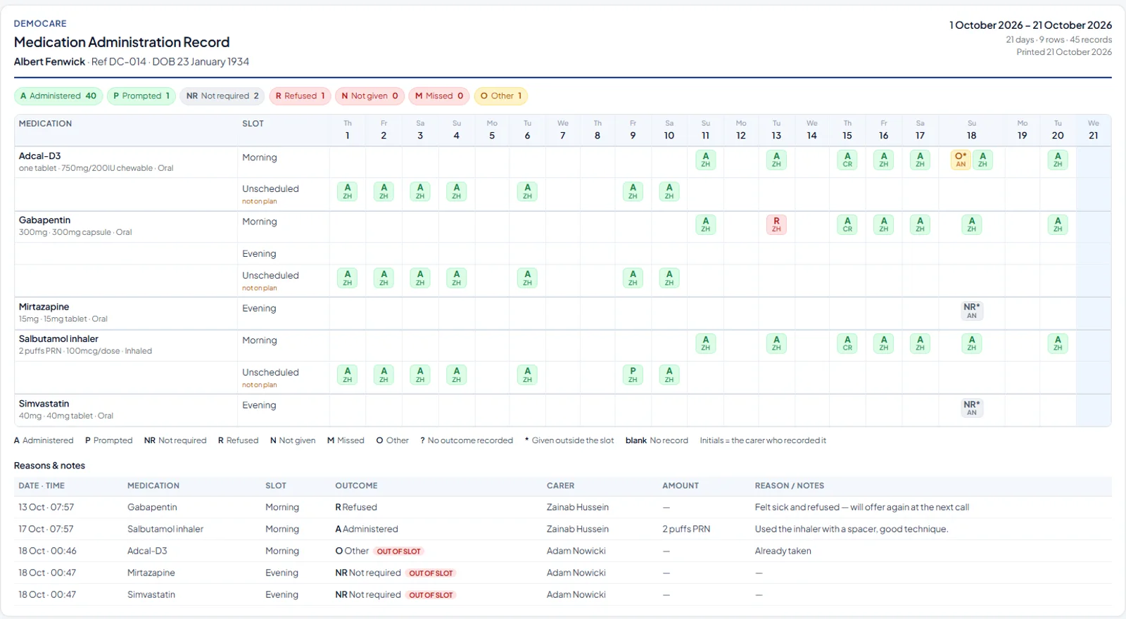Select the Not required 2 pill
This screenshot has width=1126, height=619.
[x=222, y=96]
